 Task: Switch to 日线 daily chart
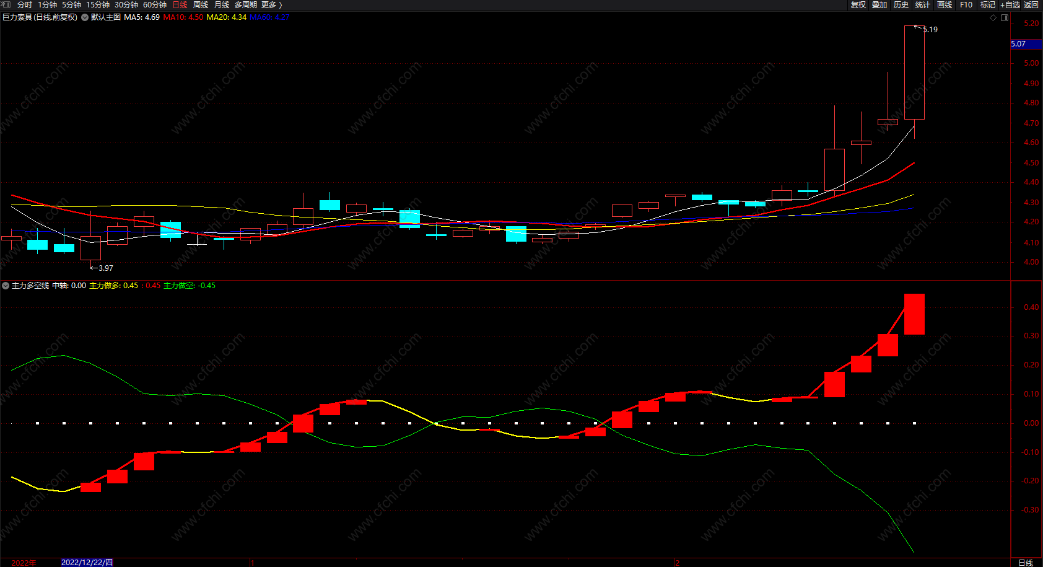pos(180,5)
